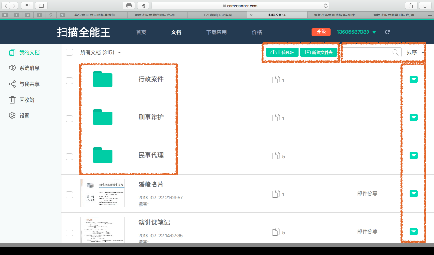Expand the account 13605687080 dropdown
This screenshot has height=255, width=434.
tap(356, 32)
